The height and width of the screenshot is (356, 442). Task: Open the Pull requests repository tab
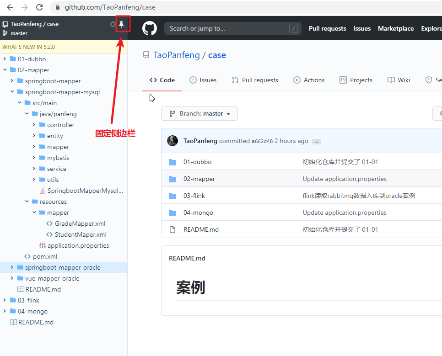pyautogui.click(x=255, y=80)
